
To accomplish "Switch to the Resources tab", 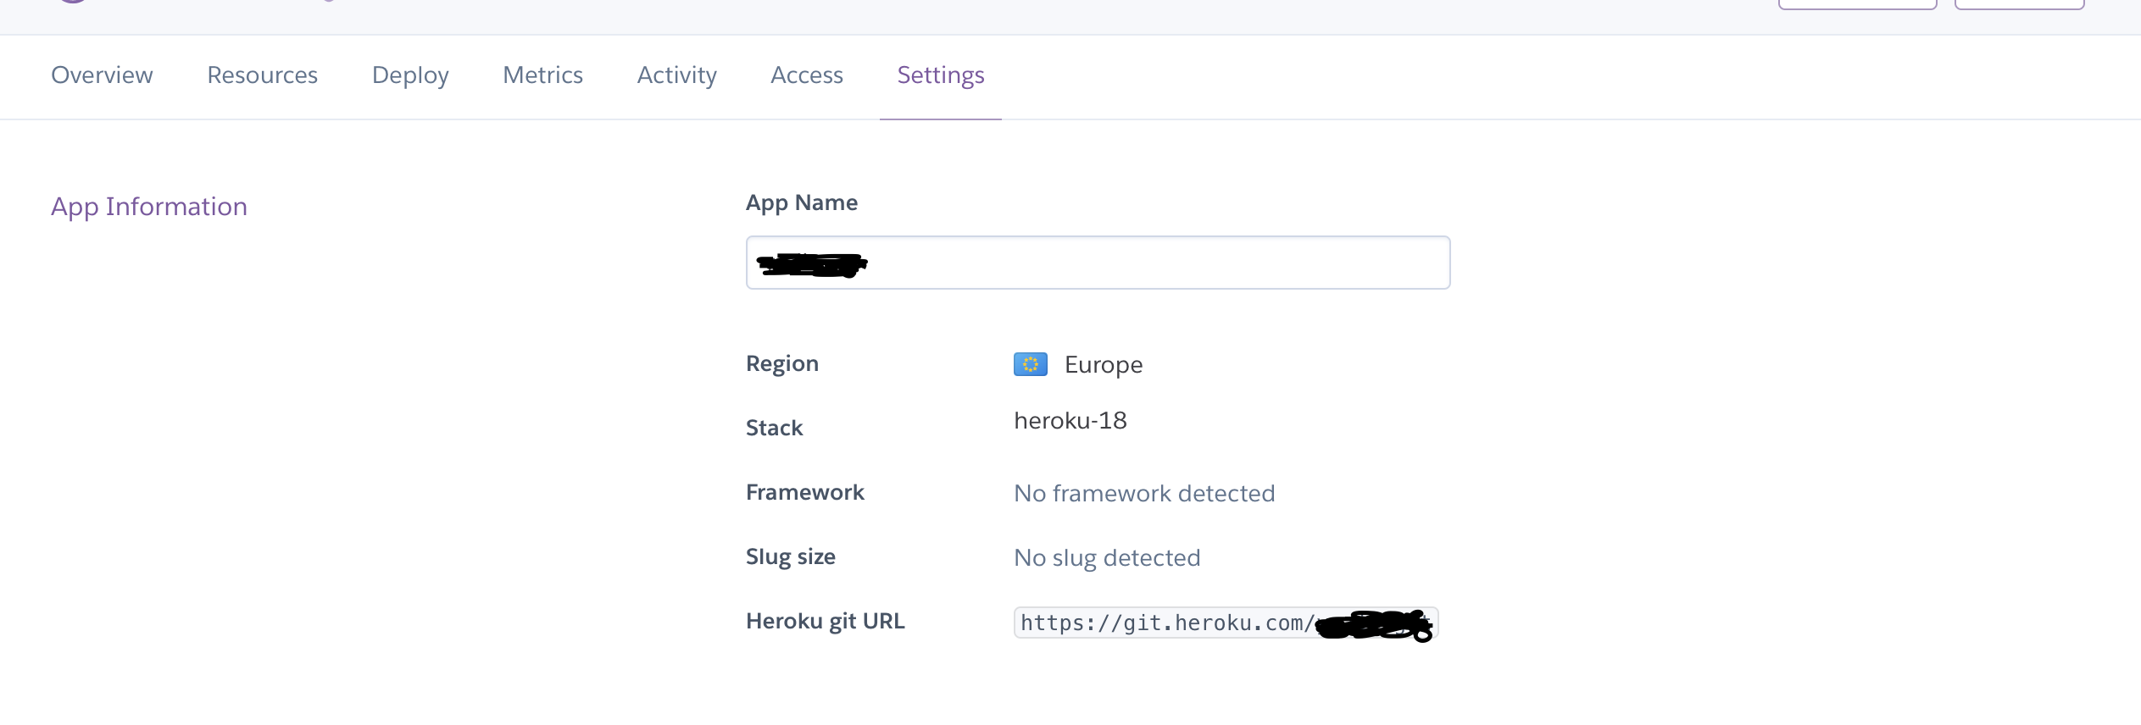I will pos(263,75).
